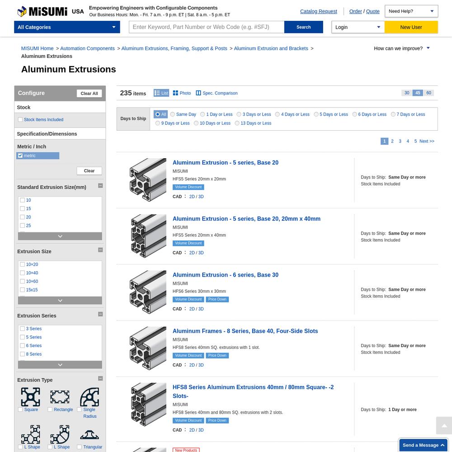Open 3D CAD for 5 series Base 20
The width and height of the screenshot is (452, 452).
[x=201, y=197]
